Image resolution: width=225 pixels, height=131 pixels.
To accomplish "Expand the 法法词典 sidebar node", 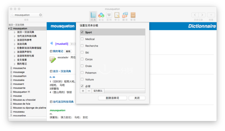I will point(15,44).
